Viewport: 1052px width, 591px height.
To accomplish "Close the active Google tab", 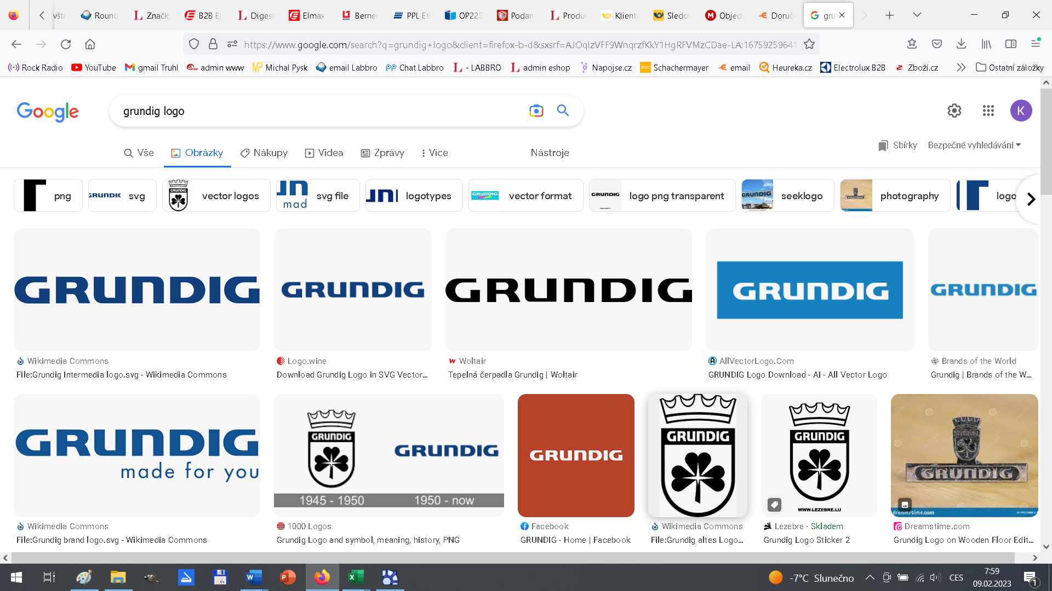I will (x=842, y=15).
